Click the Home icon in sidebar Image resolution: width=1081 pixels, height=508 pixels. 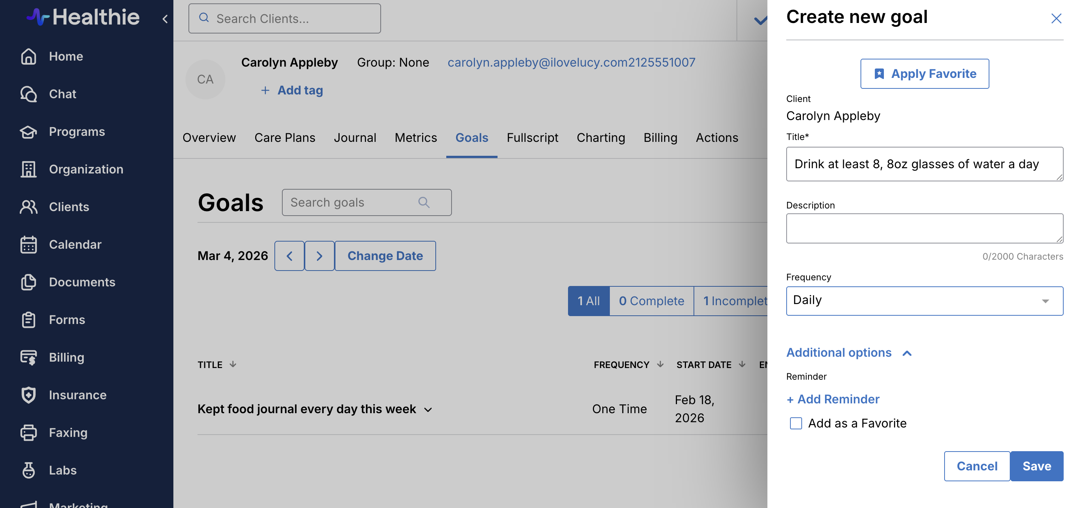tap(29, 56)
